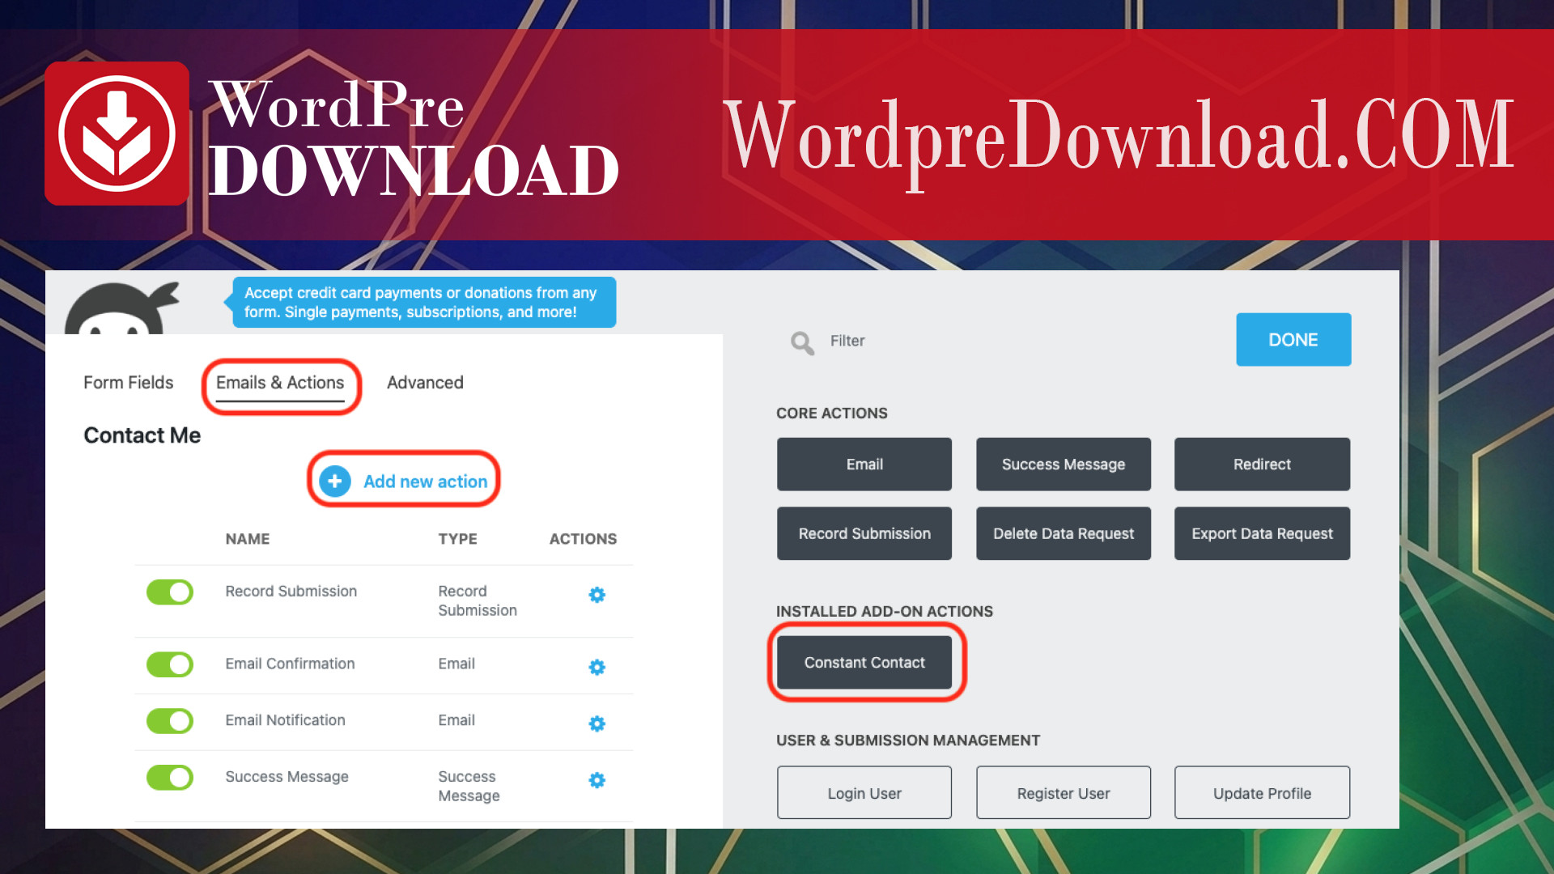Viewport: 1554px width, 874px height.
Task: Disable the Record Submission toggle
Action: coord(170,592)
